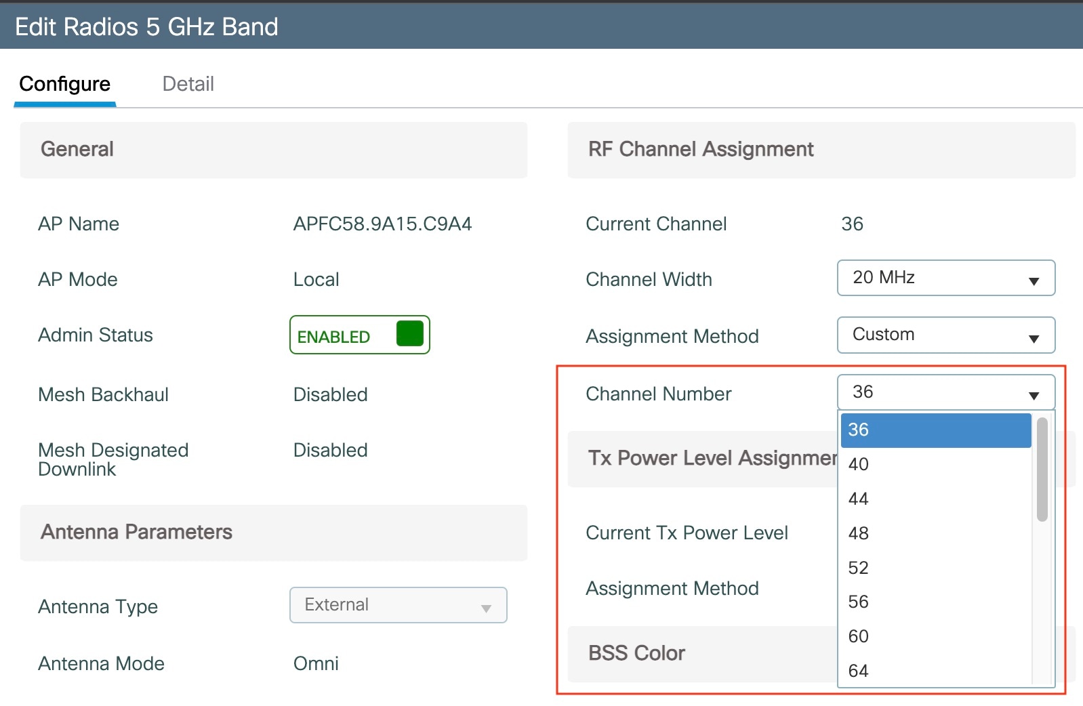Click the Antenna Type dropdown arrow icon
1083x706 pixels.
point(486,608)
